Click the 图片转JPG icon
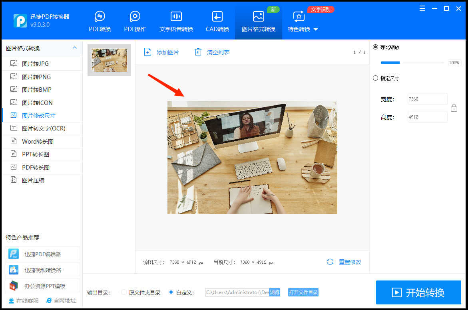Image resolution: width=468 pixels, height=310 pixels. [x=14, y=63]
